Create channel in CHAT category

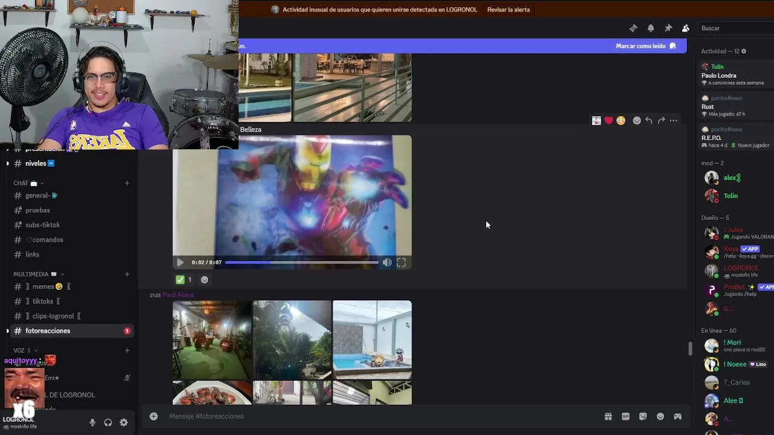coord(127,183)
